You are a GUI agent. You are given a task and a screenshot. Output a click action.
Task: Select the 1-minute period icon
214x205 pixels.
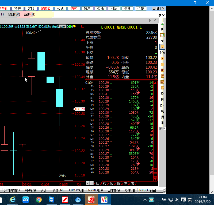coord(162,47)
